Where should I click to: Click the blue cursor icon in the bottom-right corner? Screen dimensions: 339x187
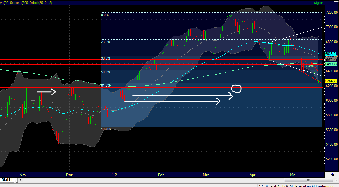pos(332,175)
